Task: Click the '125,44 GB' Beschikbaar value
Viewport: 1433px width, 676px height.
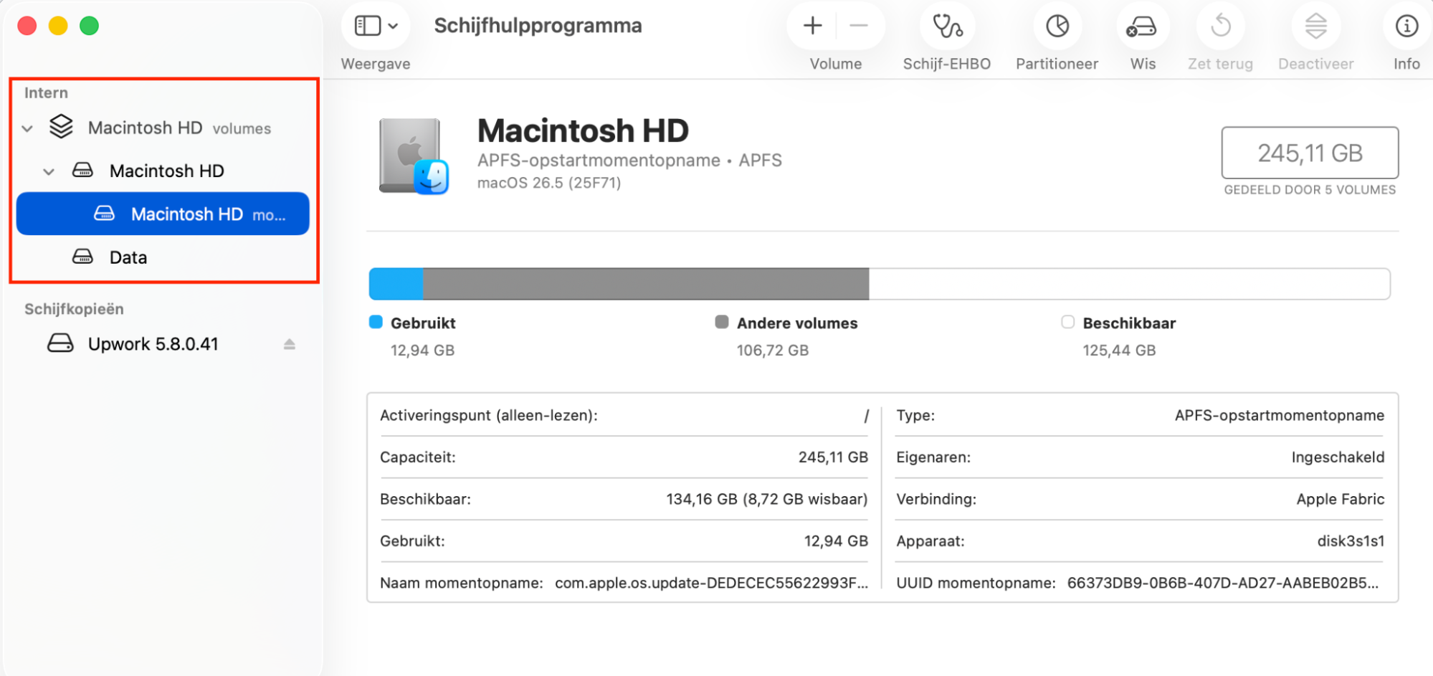Action: pyautogui.click(x=1119, y=351)
